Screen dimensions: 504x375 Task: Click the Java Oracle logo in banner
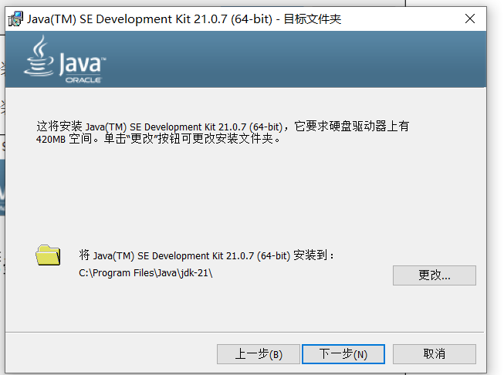coord(64,59)
